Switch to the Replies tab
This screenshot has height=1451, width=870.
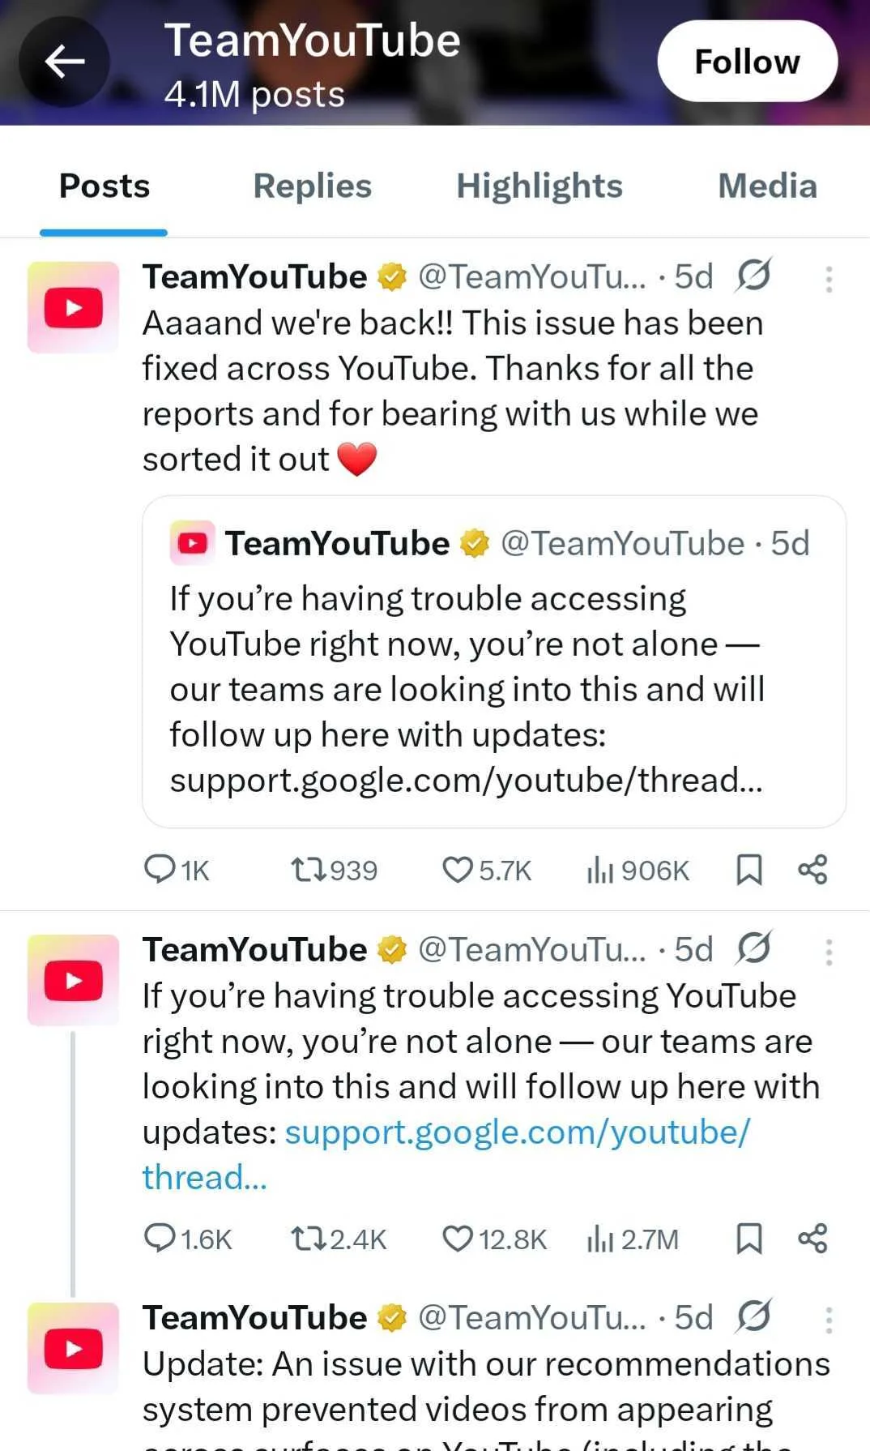coord(311,186)
